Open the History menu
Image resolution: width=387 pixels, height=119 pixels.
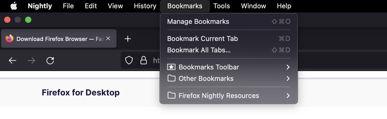click(145, 6)
